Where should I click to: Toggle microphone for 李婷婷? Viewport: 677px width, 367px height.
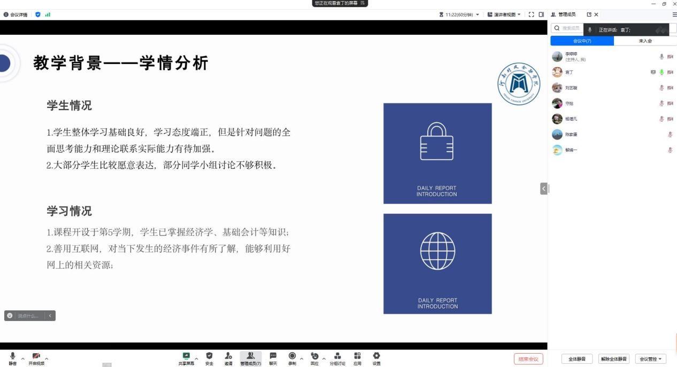(x=661, y=57)
